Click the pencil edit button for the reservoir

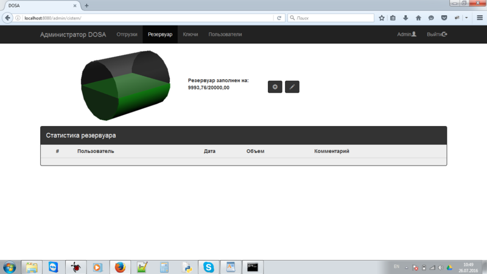pyautogui.click(x=292, y=87)
